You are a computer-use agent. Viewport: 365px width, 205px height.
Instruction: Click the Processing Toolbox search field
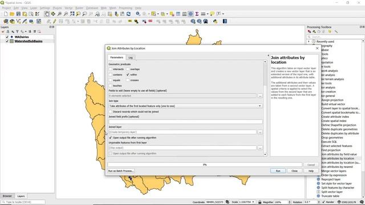click(335, 37)
